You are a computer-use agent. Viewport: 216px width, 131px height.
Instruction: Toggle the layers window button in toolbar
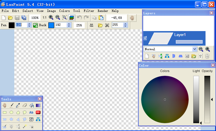point(71,18)
